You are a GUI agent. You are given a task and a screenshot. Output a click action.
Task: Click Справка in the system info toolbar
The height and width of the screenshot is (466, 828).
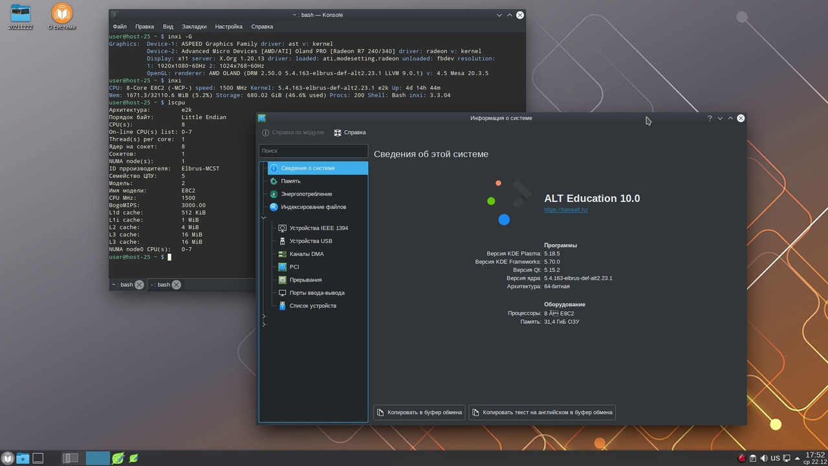[350, 133]
